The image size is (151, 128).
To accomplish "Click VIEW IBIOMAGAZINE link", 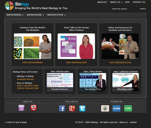I will pyautogui.click(x=76, y=63).
